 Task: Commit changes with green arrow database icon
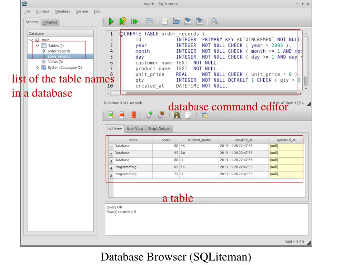pyautogui.click(x=150, y=115)
